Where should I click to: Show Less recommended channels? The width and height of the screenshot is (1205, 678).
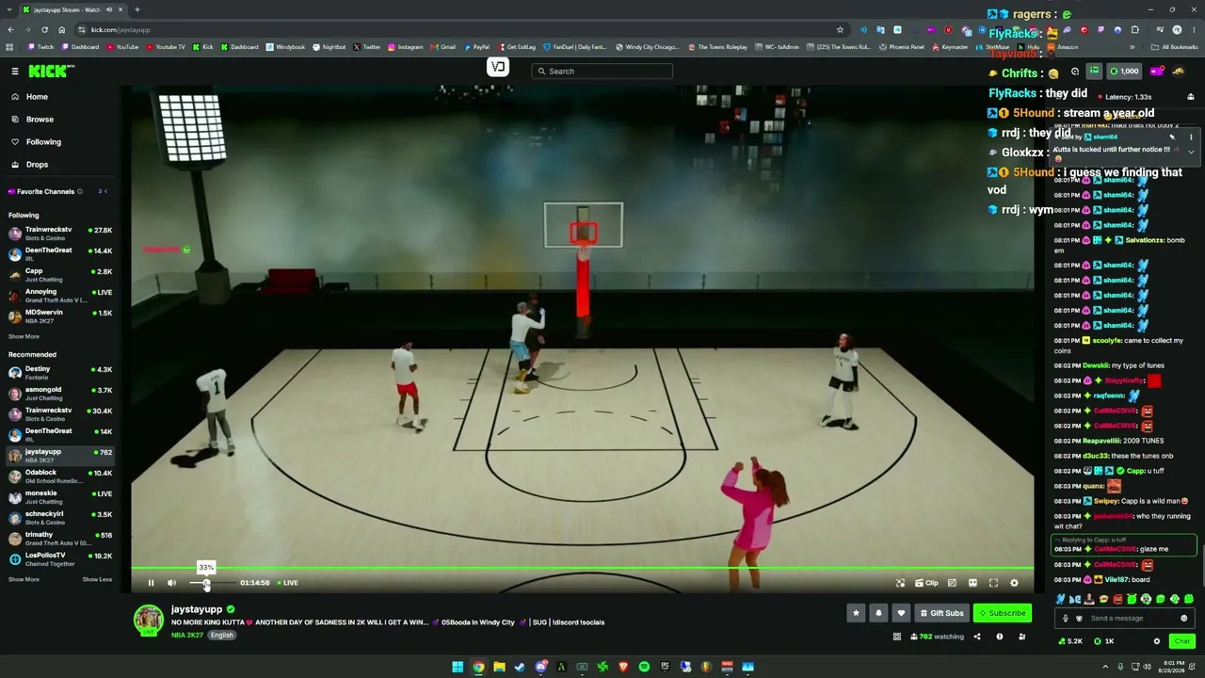(x=97, y=579)
